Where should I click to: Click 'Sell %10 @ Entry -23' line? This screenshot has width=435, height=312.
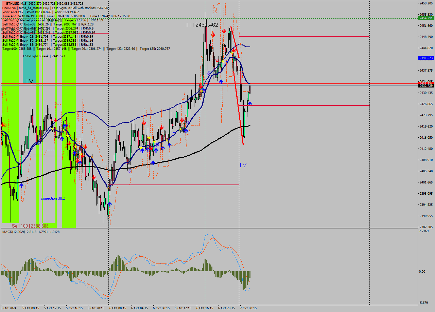coord(48,36)
